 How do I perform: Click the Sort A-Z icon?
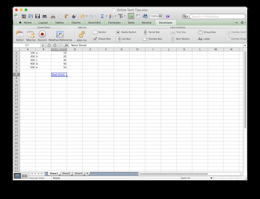click(111, 16)
